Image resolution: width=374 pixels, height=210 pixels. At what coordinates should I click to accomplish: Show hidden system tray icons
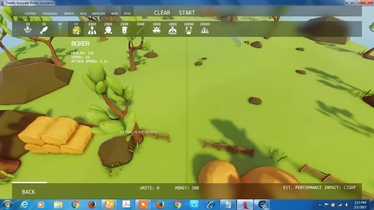pos(320,205)
